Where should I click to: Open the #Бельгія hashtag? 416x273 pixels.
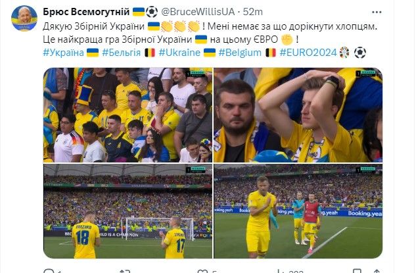121,53
